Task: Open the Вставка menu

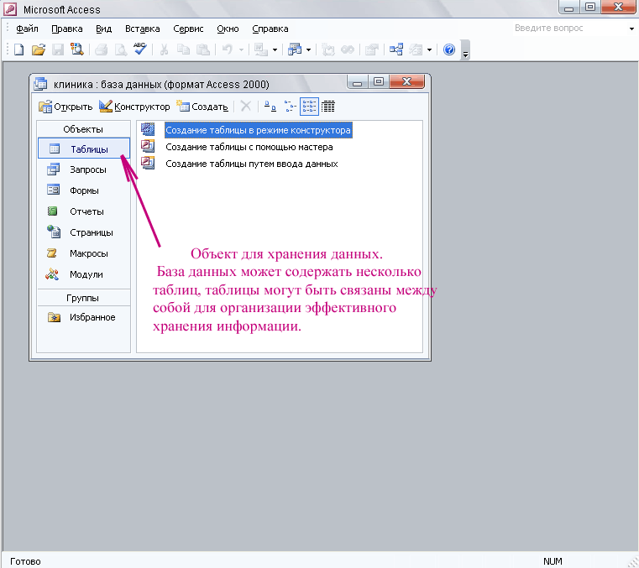Action: tap(142, 29)
